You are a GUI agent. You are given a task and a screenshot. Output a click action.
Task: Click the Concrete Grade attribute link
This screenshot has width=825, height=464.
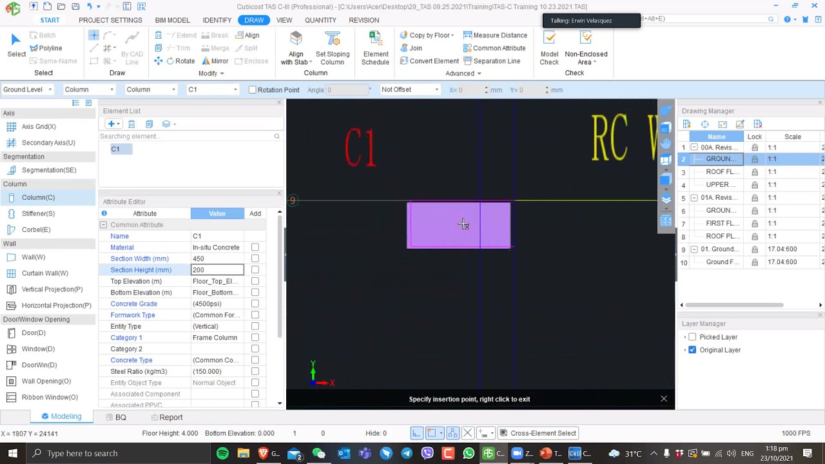click(x=133, y=304)
